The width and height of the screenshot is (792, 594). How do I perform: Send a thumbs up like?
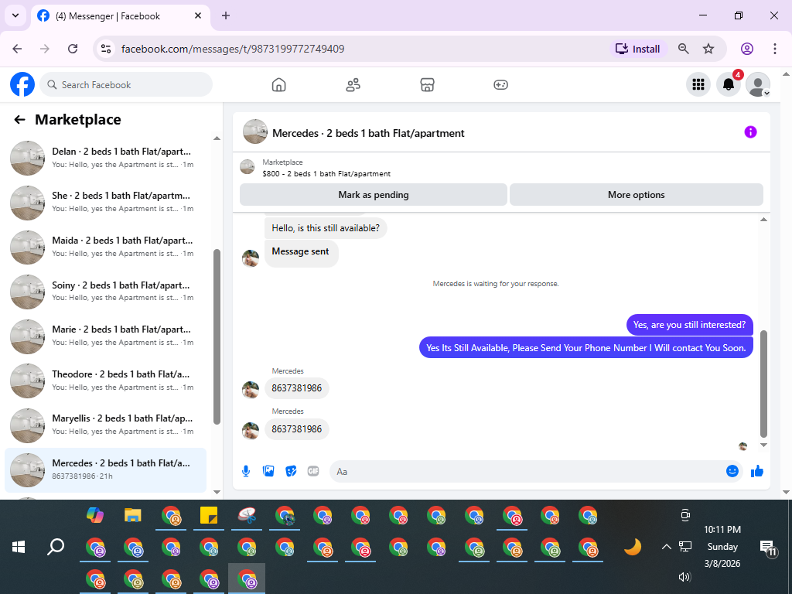[x=756, y=471]
